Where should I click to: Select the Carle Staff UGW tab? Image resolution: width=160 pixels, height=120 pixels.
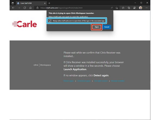point(31,3)
